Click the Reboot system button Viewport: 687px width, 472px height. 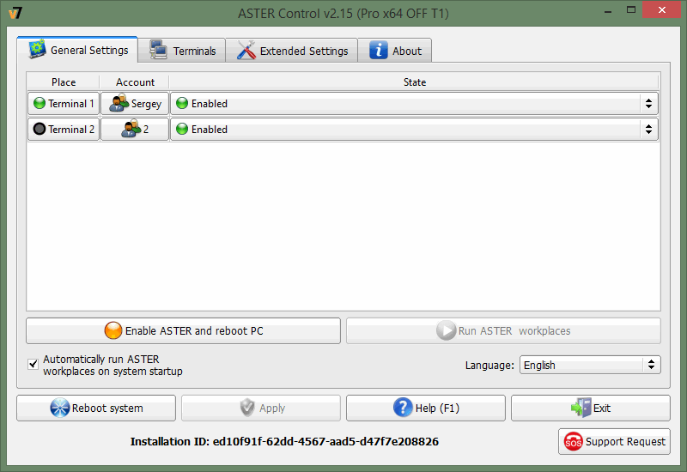[x=96, y=408]
